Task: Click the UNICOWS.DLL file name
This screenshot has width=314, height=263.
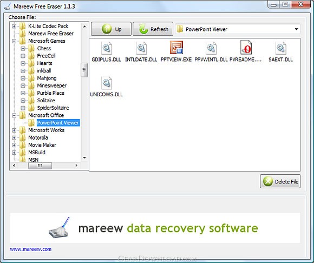Action: pyautogui.click(x=106, y=95)
